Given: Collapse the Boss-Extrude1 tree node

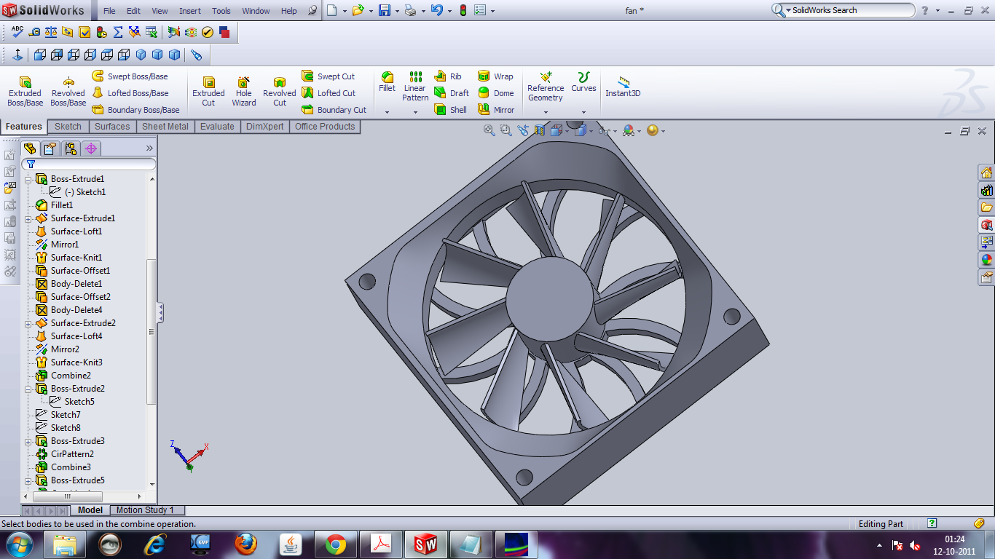Looking at the screenshot, I should 28,179.
